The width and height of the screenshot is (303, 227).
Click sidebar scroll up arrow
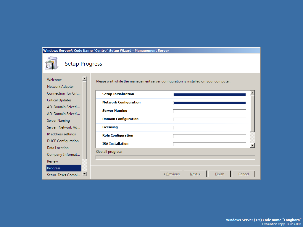pos(84,79)
